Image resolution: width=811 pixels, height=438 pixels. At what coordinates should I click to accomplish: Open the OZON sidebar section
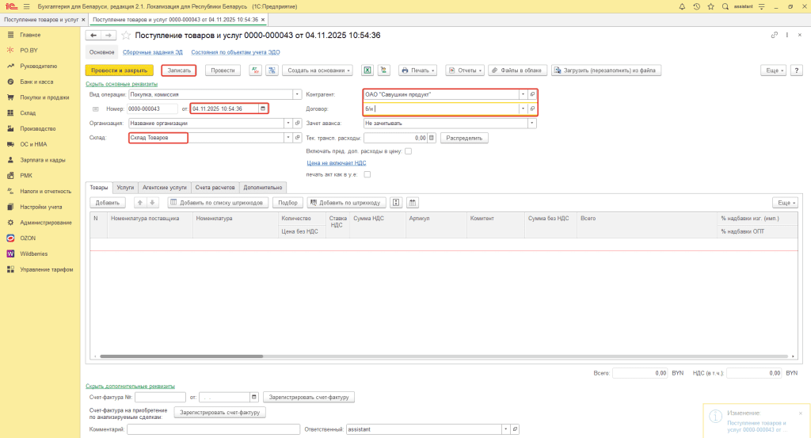pos(28,238)
